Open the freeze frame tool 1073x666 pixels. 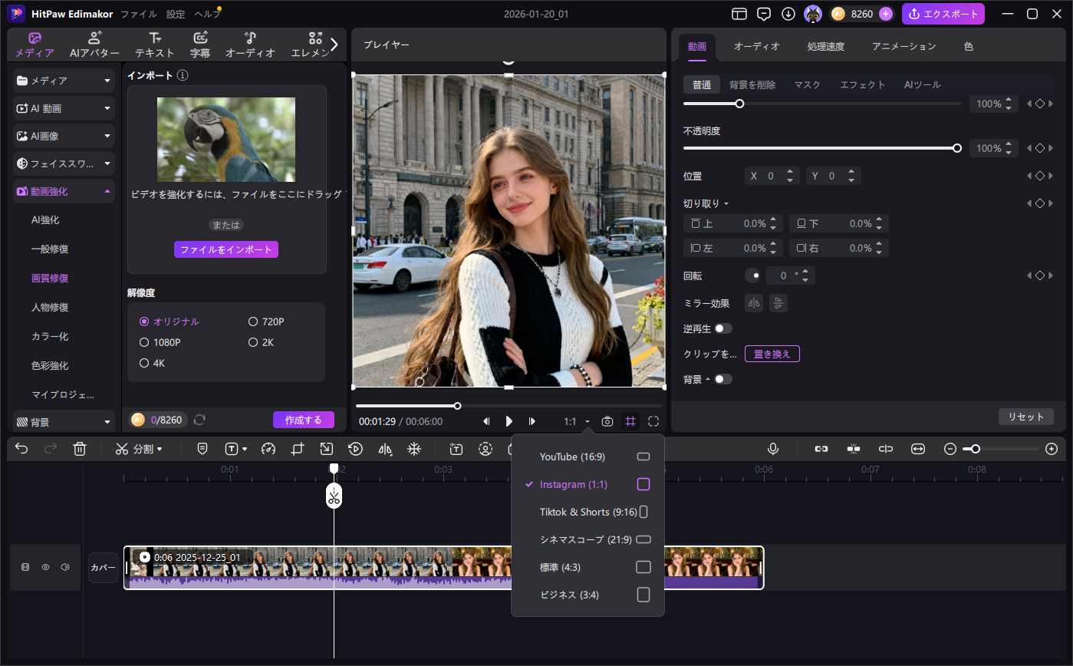coord(413,448)
